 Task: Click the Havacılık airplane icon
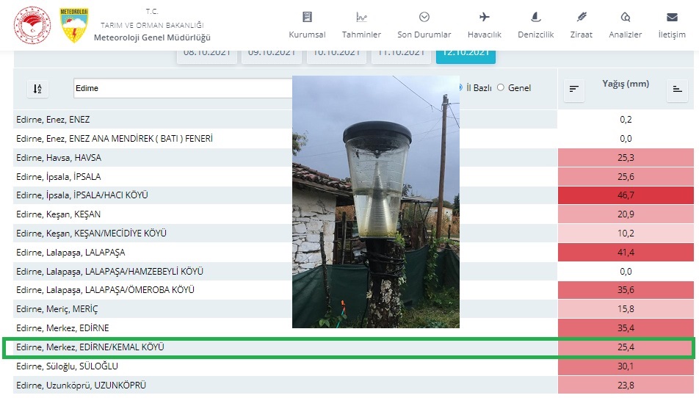pyautogui.click(x=485, y=17)
